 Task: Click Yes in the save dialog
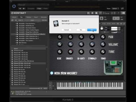[92, 30]
